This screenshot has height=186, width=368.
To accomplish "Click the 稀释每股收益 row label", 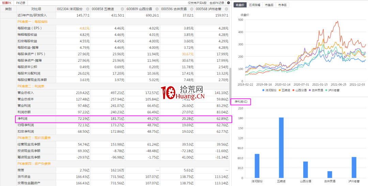I will 27,35.
